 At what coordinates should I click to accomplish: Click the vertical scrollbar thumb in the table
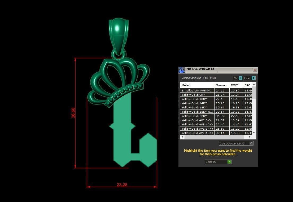tap(254, 93)
